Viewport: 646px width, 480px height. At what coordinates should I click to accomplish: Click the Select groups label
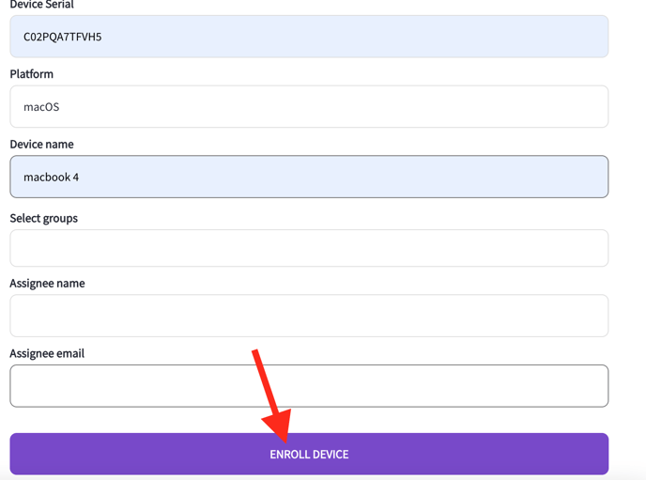pyautogui.click(x=44, y=218)
